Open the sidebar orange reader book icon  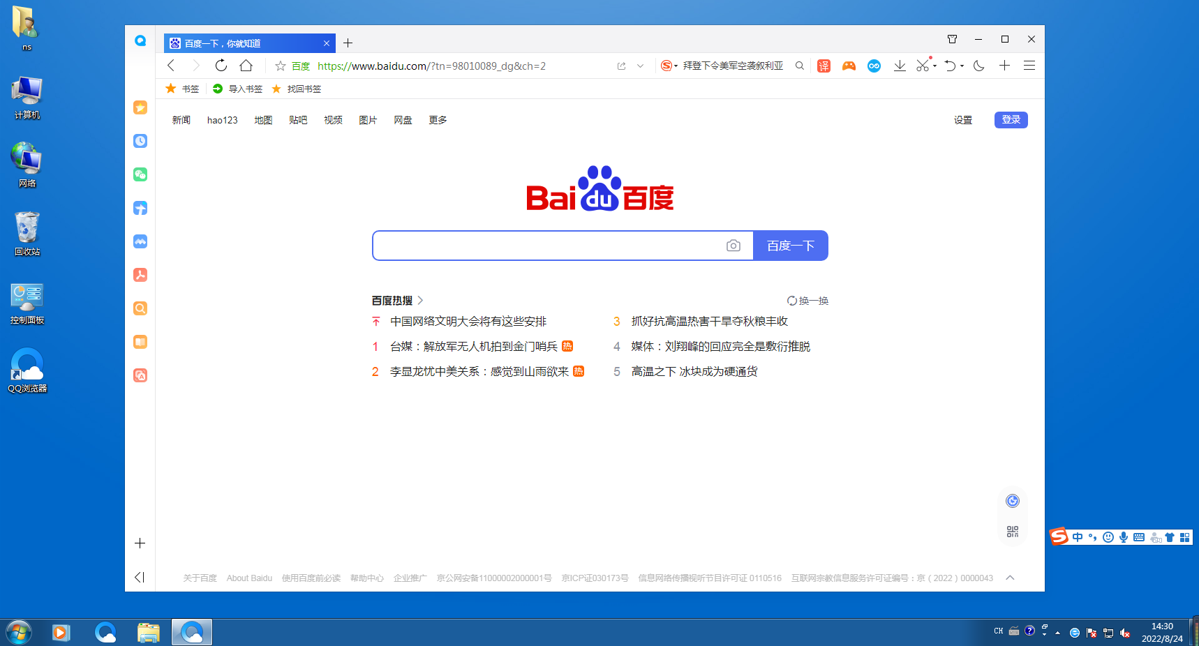click(140, 342)
